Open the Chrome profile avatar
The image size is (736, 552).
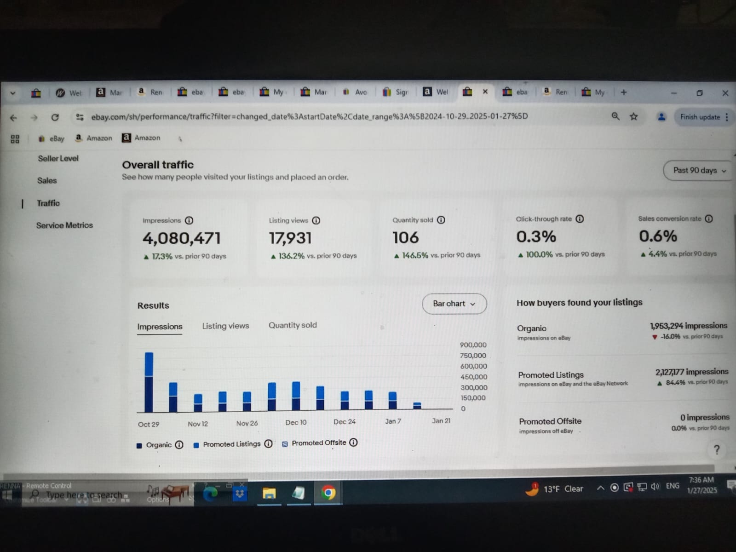pos(661,117)
